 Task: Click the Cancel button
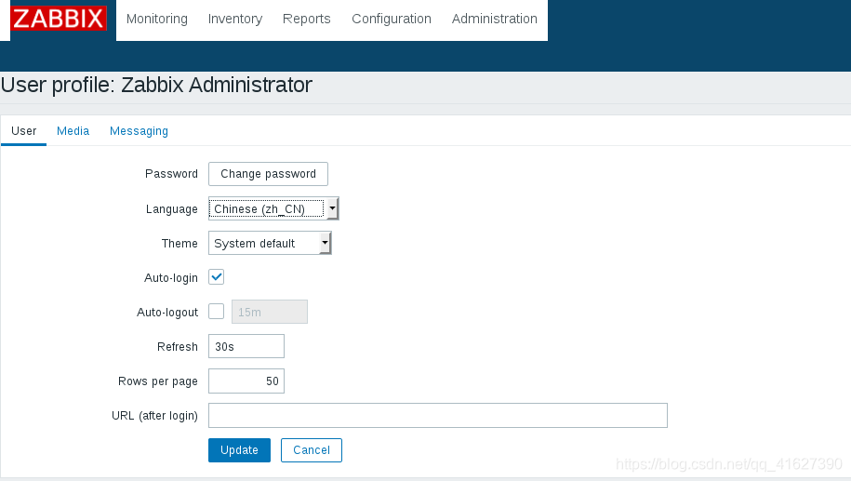click(x=312, y=450)
